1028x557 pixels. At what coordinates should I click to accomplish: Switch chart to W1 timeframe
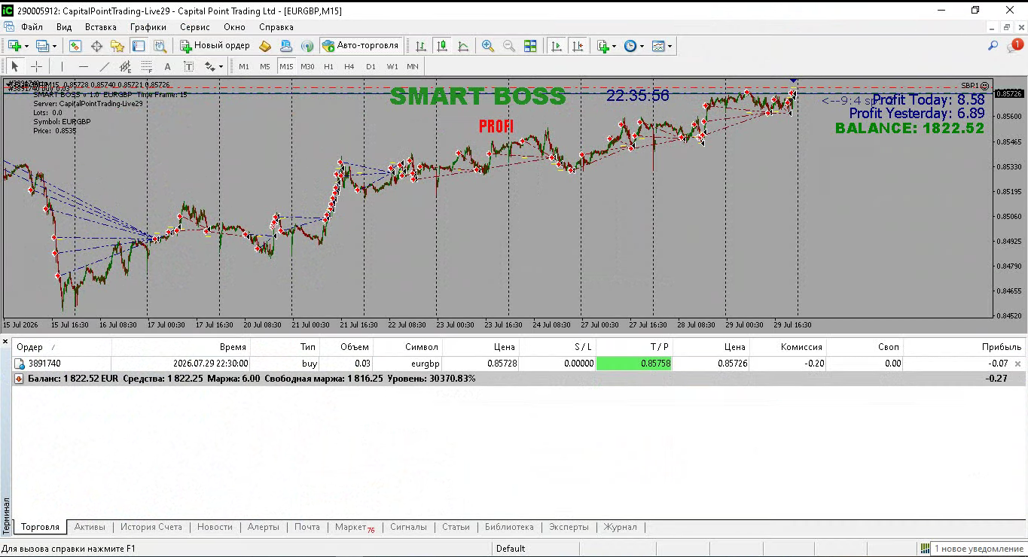tap(392, 66)
